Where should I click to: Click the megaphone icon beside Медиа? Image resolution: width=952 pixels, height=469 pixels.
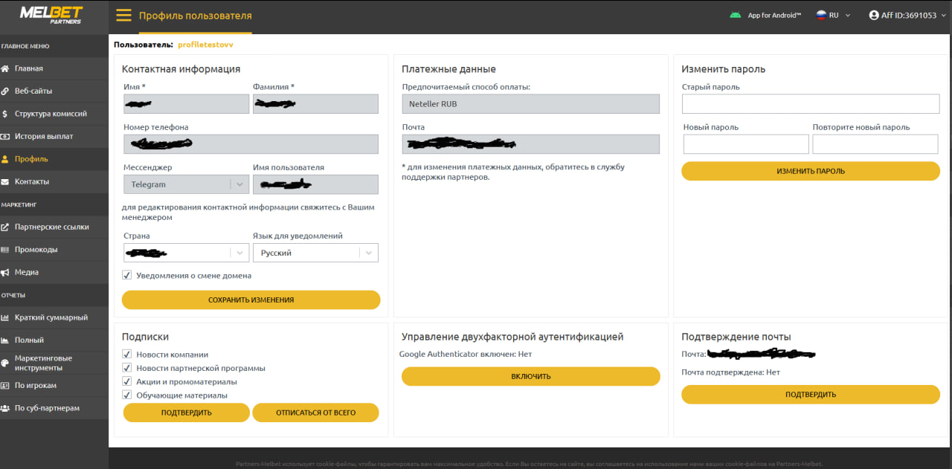5,272
